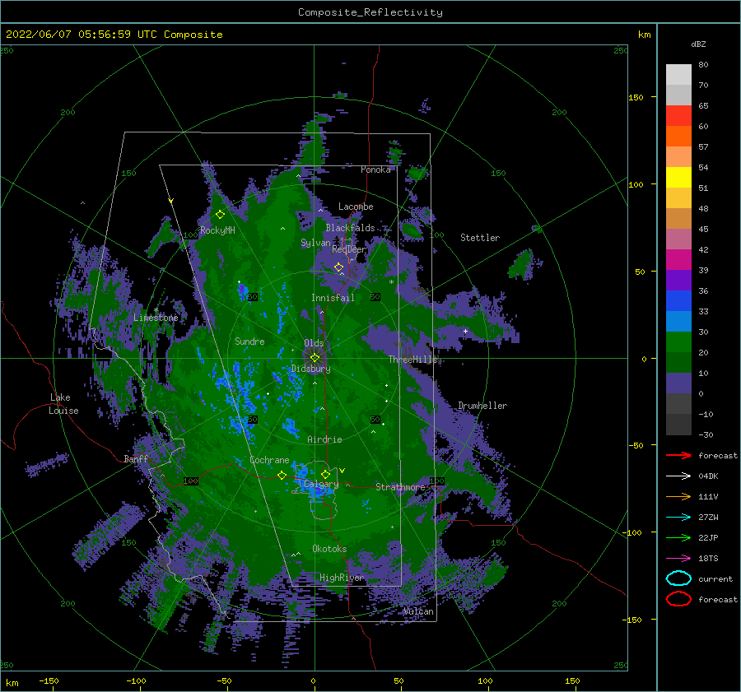Click the HighRiver city label
The width and height of the screenshot is (741, 692).
342,578
